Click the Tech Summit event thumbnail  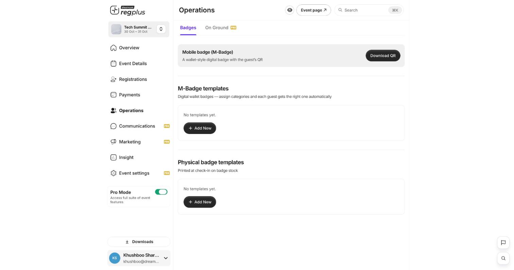tap(116, 29)
